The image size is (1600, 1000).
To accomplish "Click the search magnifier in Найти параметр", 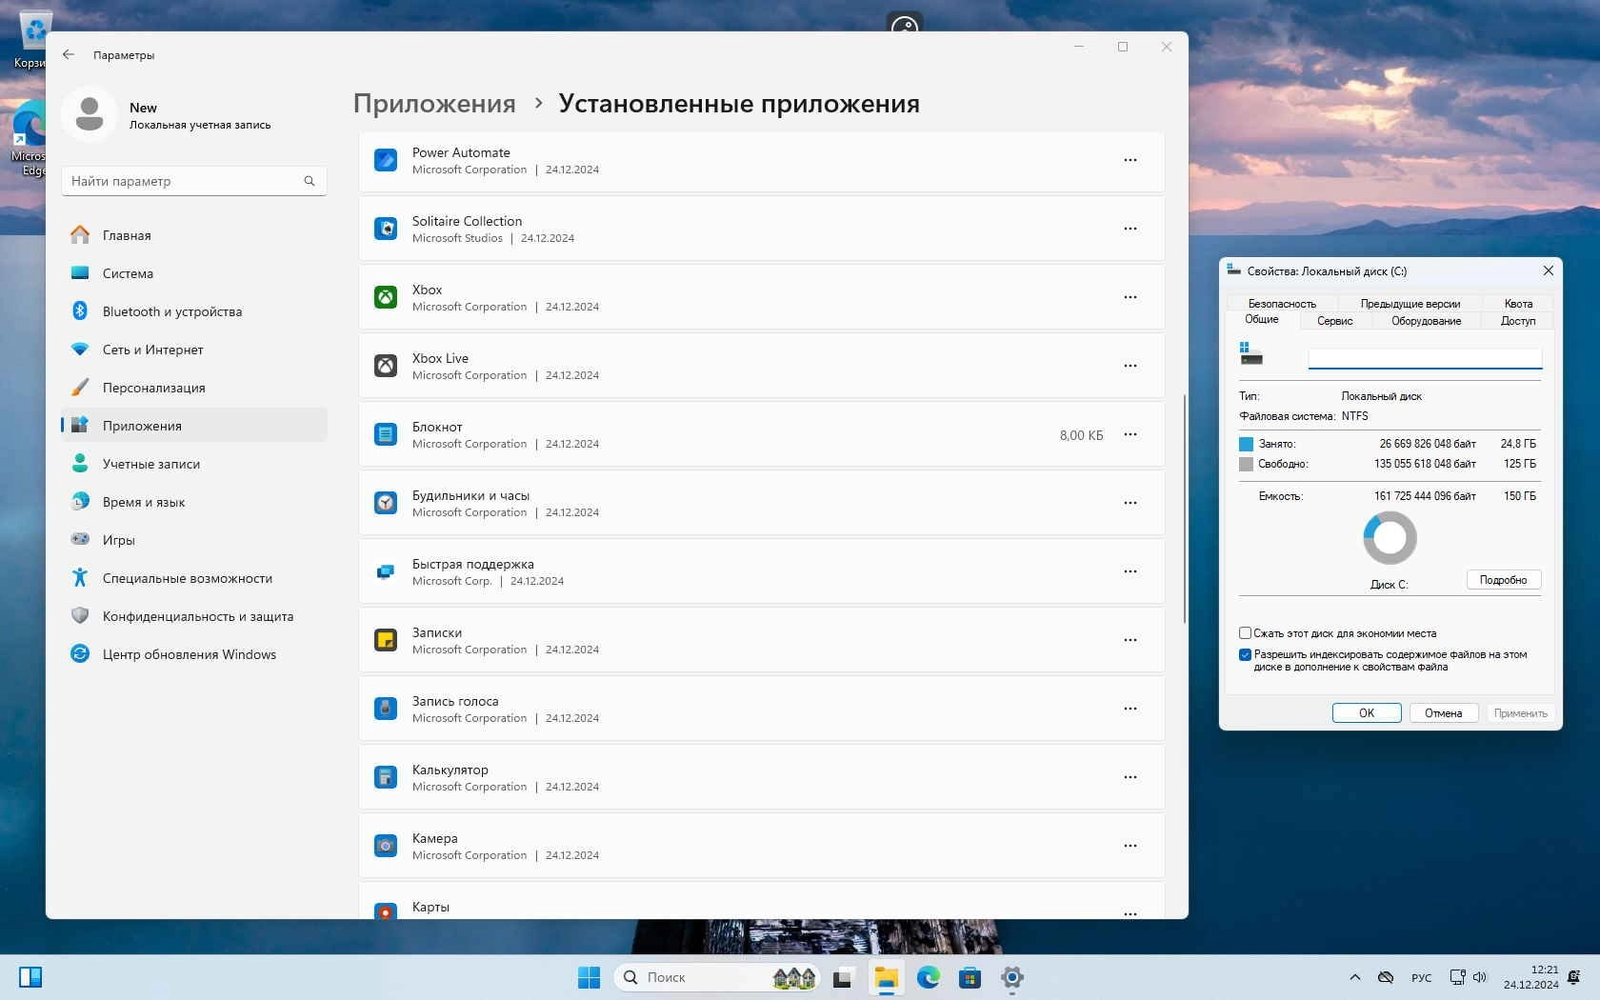I will pyautogui.click(x=310, y=181).
